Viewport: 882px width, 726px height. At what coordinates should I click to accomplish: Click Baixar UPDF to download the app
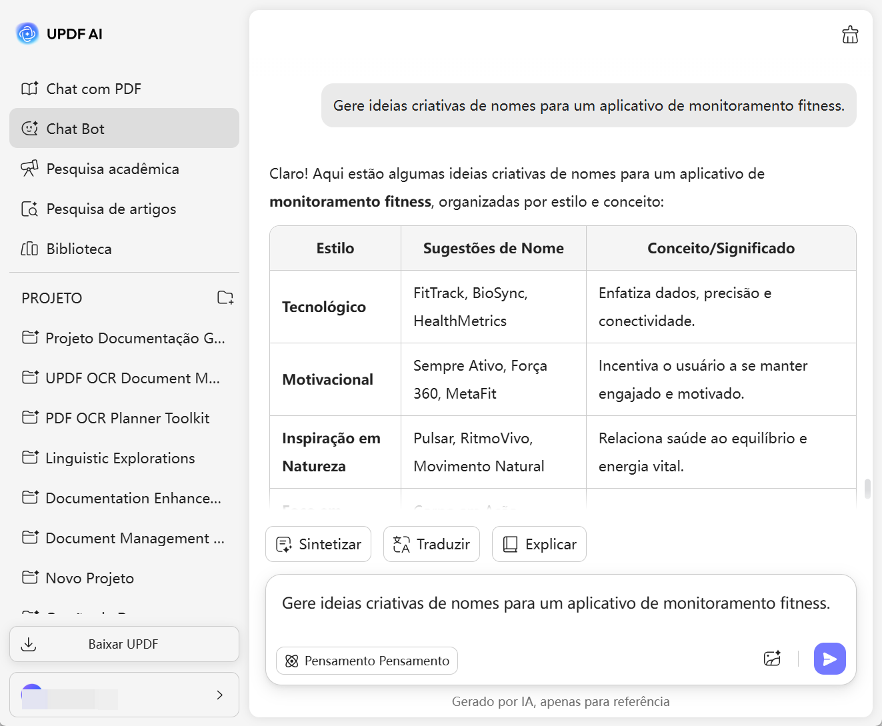123,644
